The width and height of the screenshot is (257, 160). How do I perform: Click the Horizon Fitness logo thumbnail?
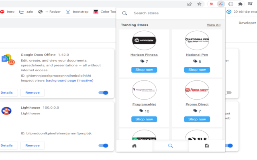click(144, 40)
